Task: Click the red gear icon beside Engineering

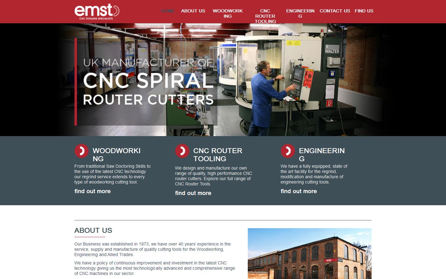Action: pyautogui.click(x=288, y=151)
